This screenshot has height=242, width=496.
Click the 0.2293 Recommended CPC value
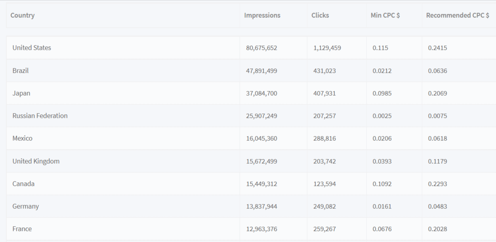click(437, 184)
